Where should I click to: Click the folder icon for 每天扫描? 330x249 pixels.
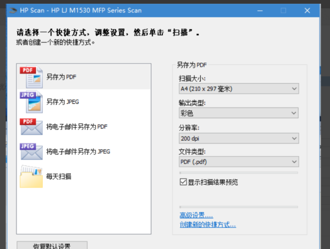click(x=31, y=176)
